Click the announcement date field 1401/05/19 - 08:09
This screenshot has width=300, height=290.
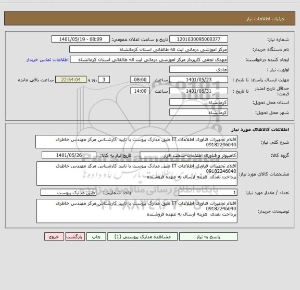(81, 39)
